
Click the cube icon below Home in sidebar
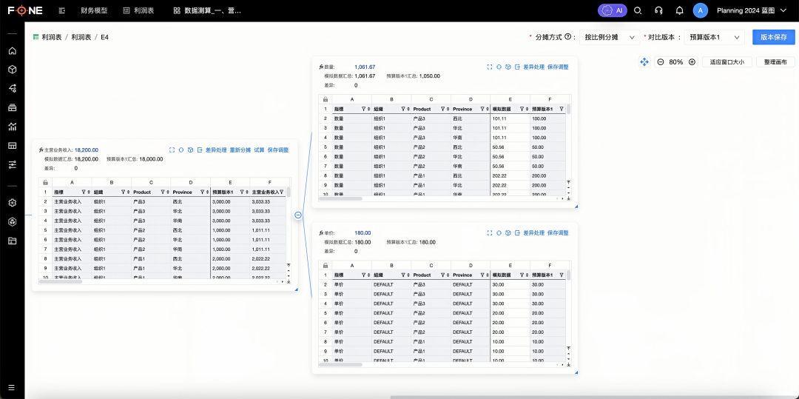[13, 70]
